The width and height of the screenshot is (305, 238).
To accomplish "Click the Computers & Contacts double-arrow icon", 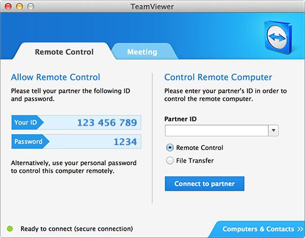I will (300, 229).
